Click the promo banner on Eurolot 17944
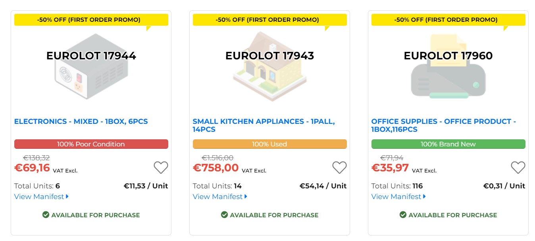 click(x=91, y=20)
